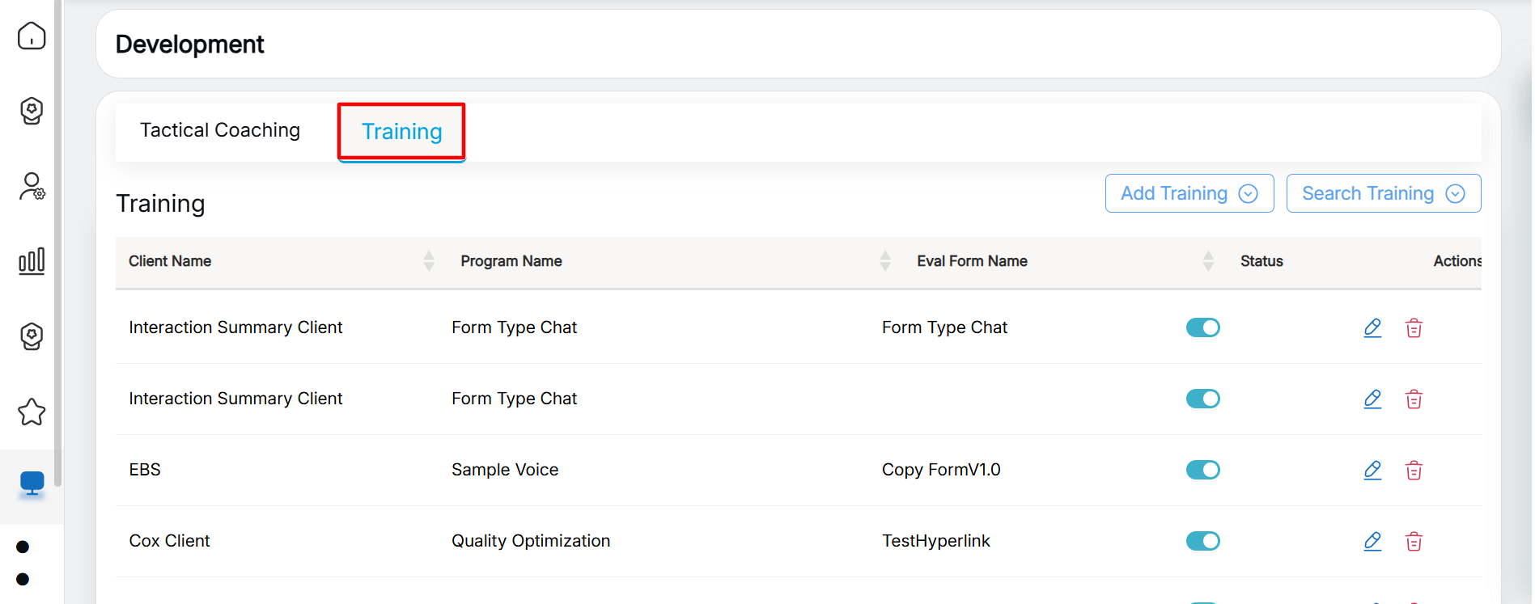Disable status for Cox Client row
Screen dimensions: 1535x604
coord(1202,541)
